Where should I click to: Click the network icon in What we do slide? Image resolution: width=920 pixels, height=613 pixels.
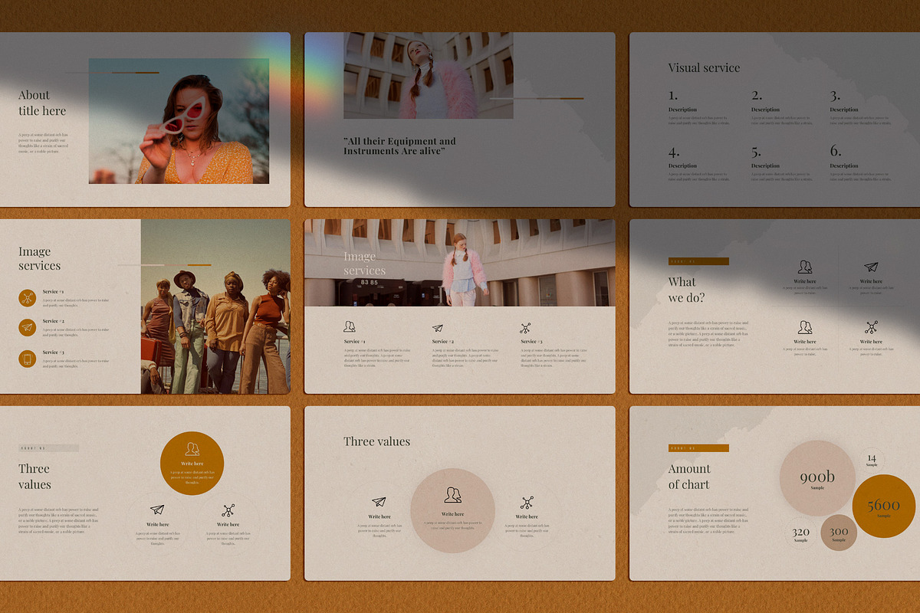[871, 327]
